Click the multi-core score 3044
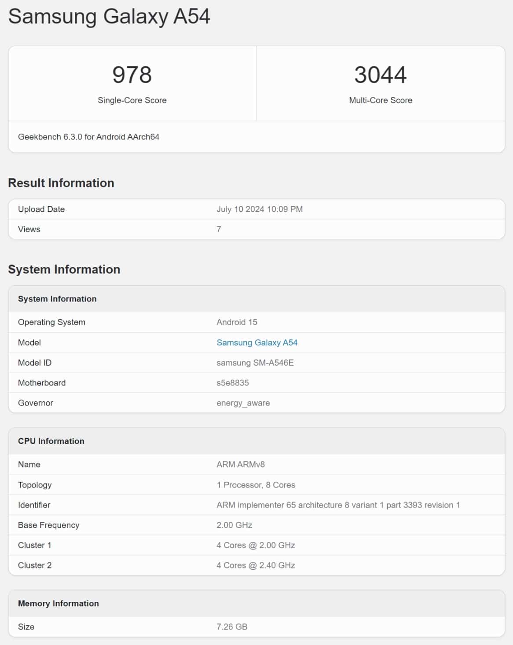This screenshot has width=513, height=645. (381, 74)
